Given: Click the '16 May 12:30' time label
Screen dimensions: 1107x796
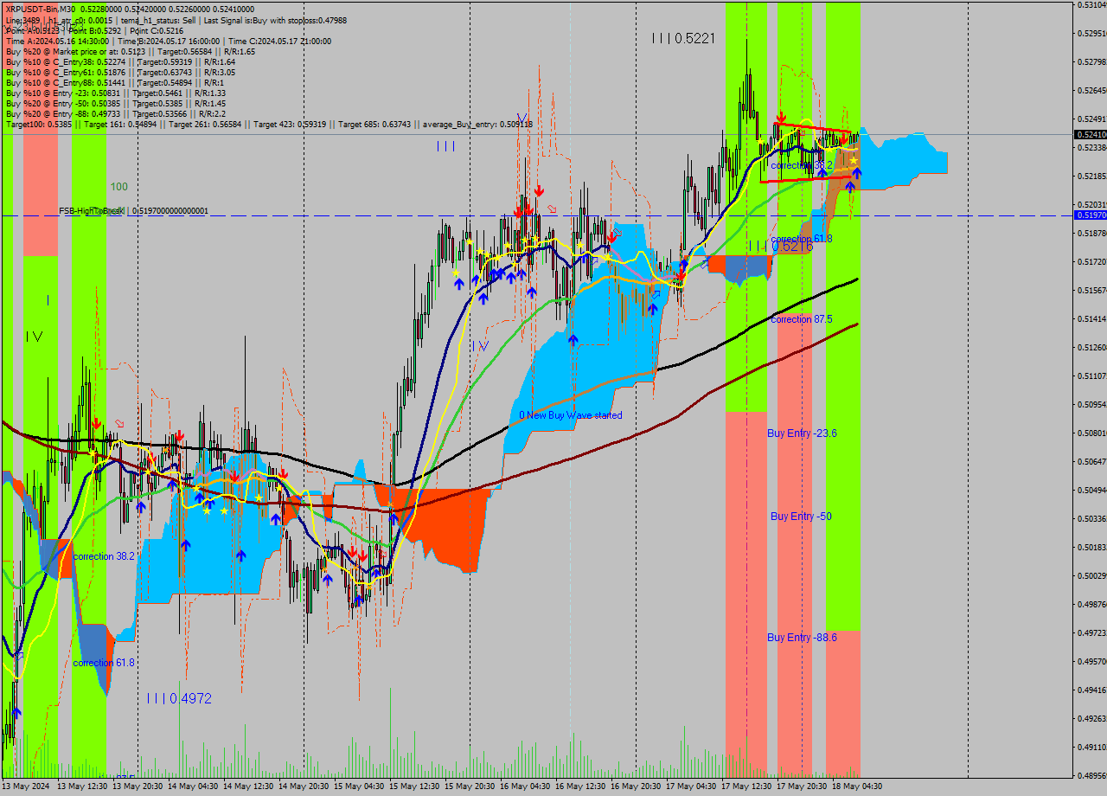Looking at the screenshot, I should (x=580, y=786).
